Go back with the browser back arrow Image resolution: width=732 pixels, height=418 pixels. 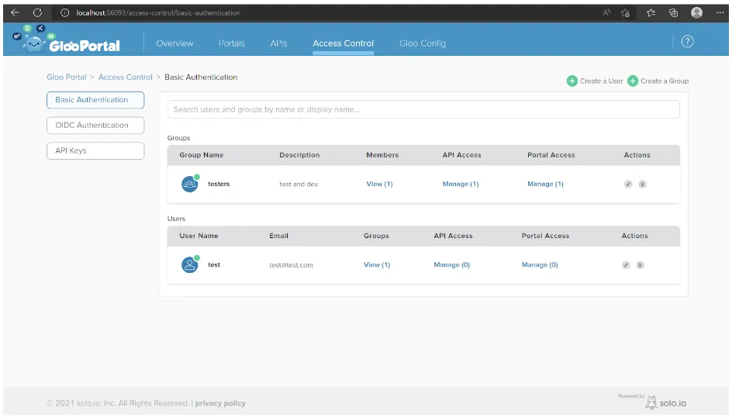tap(15, 12)
